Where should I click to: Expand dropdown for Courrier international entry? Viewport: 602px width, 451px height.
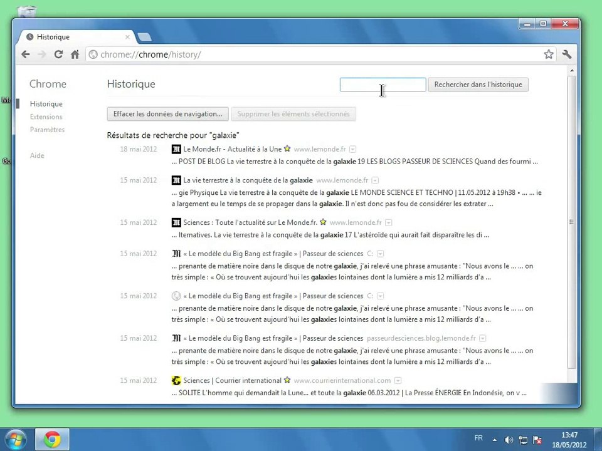[398, 380]
